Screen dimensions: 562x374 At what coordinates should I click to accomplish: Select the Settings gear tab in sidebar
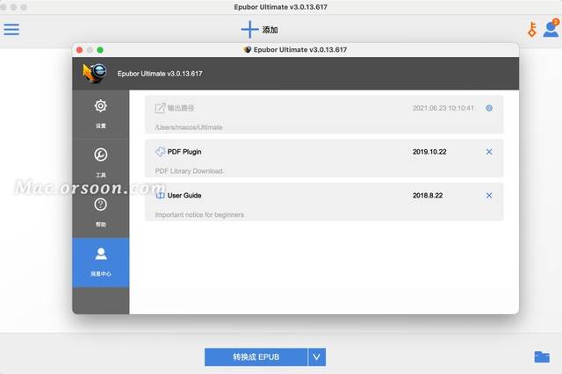coord(101,114)
